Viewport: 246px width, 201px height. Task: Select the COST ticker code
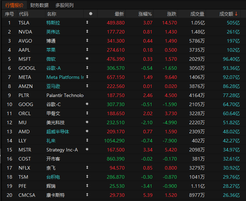point(25,159)
